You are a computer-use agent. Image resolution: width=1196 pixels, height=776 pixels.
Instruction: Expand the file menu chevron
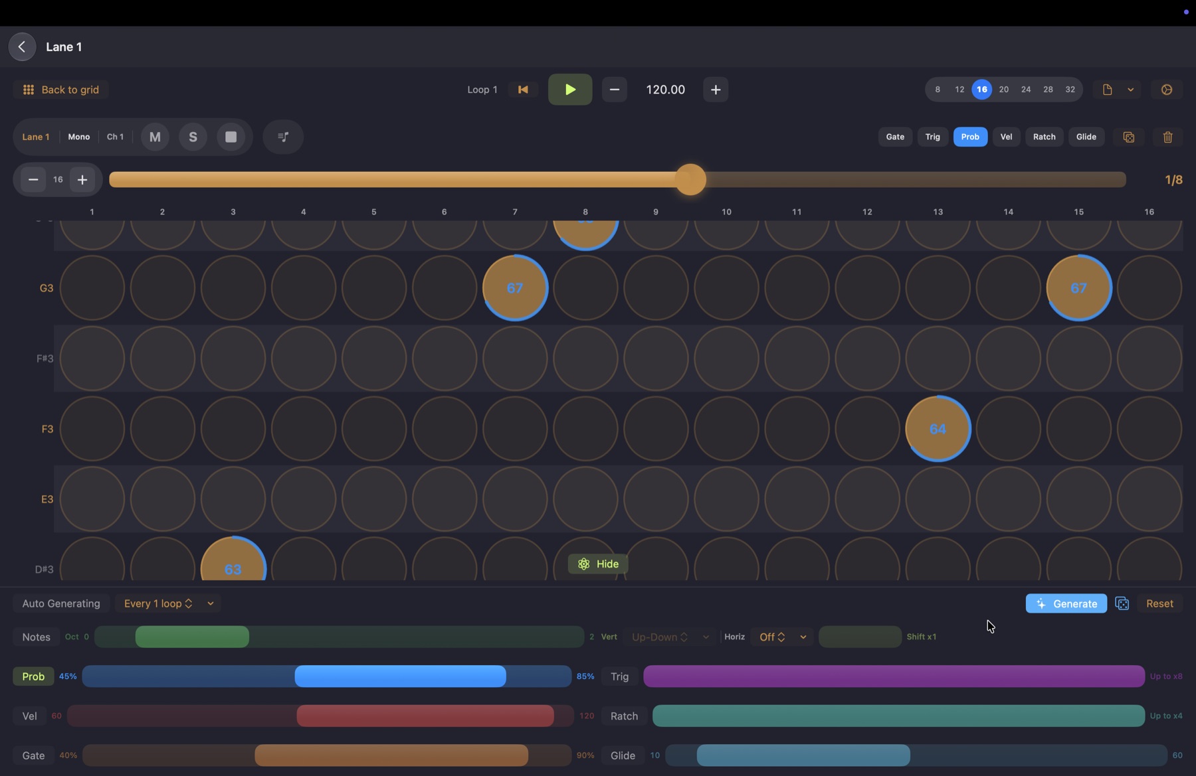click(x=1130, y=90)
